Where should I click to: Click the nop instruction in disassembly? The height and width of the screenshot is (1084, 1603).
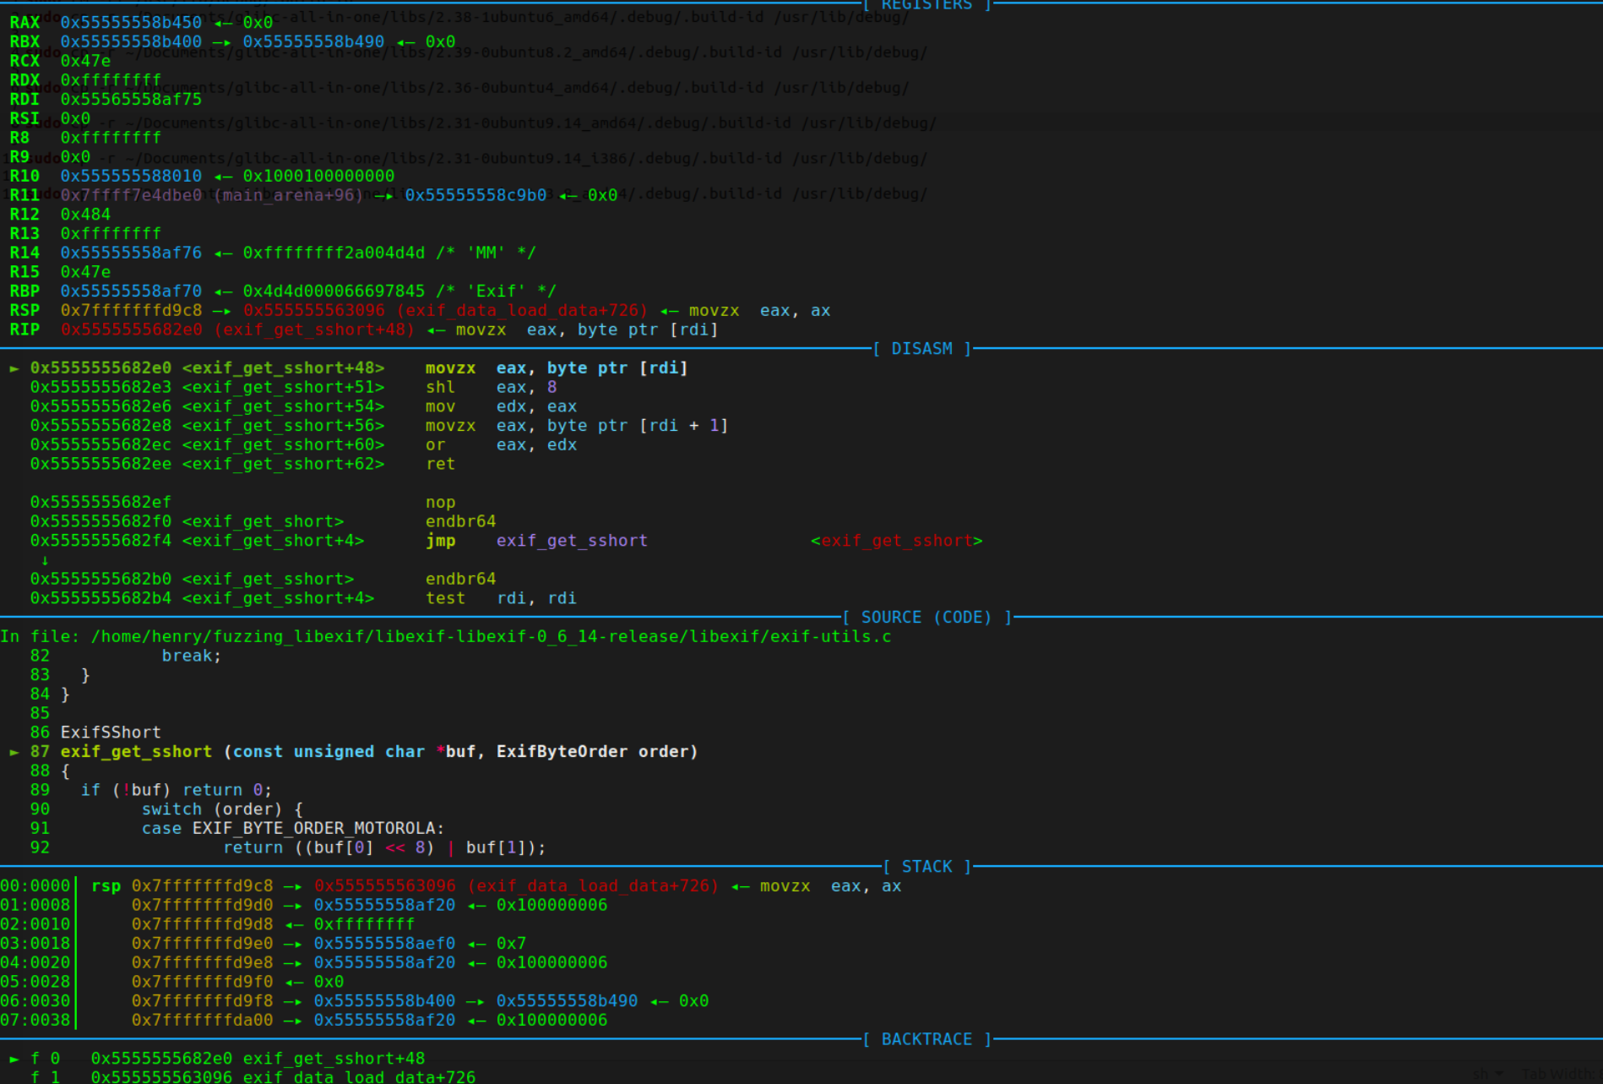click(440, 503)
